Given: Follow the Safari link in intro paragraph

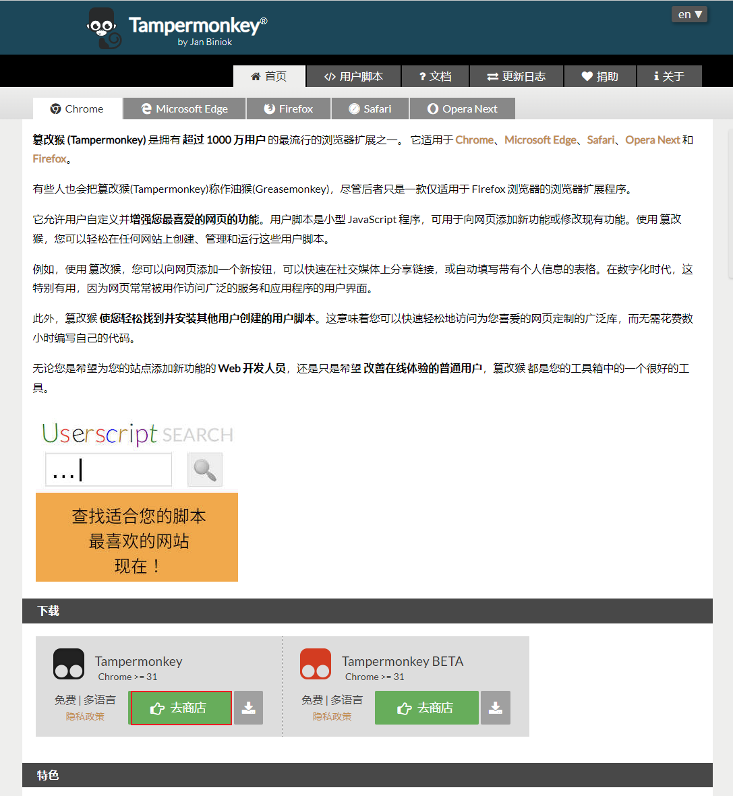Looking at the screenshot, I should (x=601, y=140).
